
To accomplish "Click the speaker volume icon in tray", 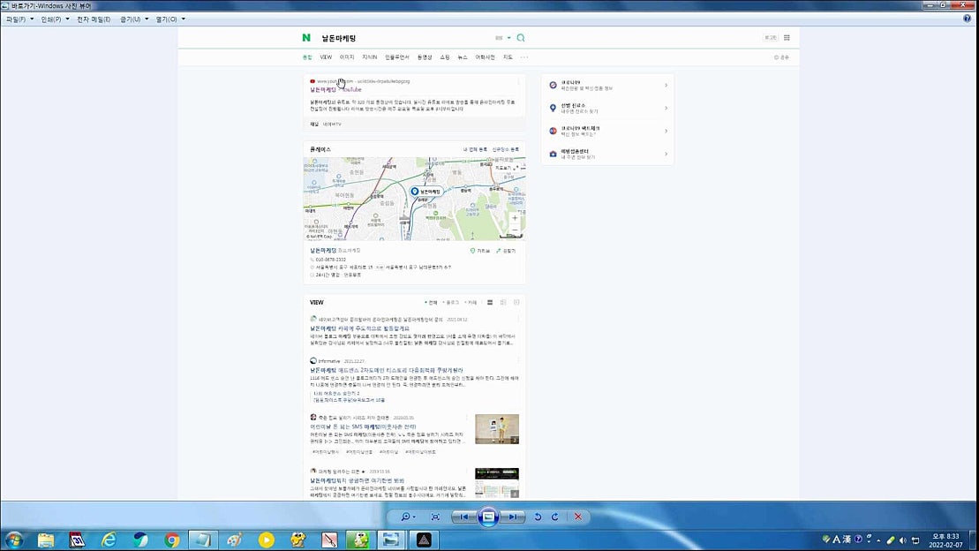I will (902, 540).
